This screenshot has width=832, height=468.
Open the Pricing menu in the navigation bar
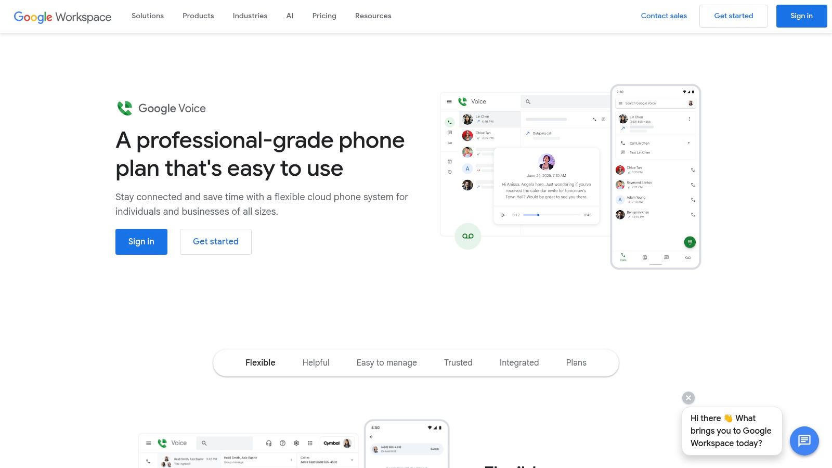(x=324, y=16)
